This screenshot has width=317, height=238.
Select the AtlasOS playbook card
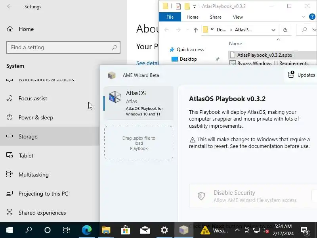click(x=138, y=103)
